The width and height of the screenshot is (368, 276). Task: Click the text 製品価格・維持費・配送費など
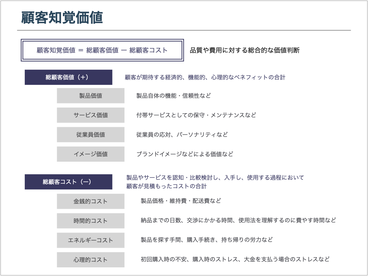tap(181, 201)
